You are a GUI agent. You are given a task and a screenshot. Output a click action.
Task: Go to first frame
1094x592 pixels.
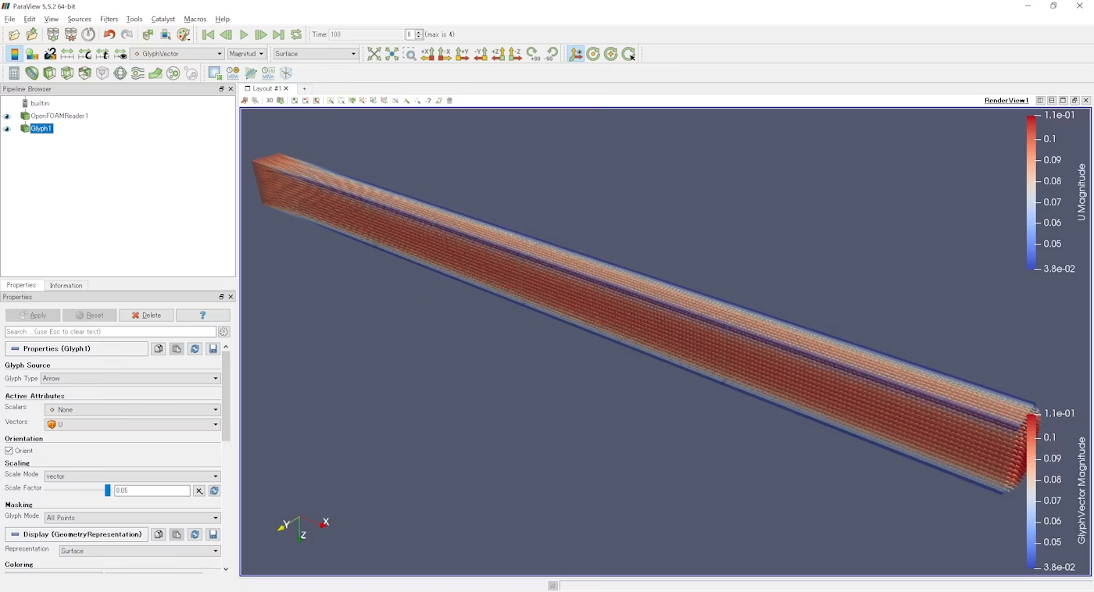(208, 34)
